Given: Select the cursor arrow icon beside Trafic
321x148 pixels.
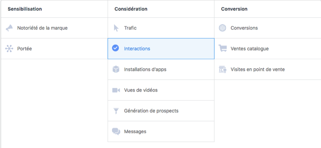Looking at the screenshot, I should pyautogui.click(x=116, y=28).
